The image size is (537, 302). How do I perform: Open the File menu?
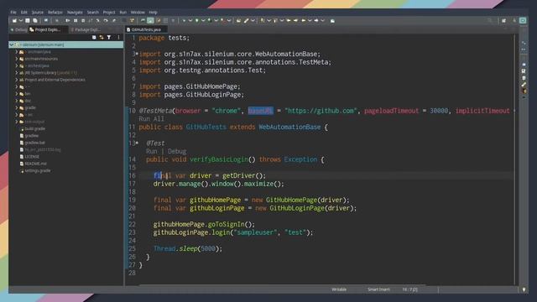point(13,12)
